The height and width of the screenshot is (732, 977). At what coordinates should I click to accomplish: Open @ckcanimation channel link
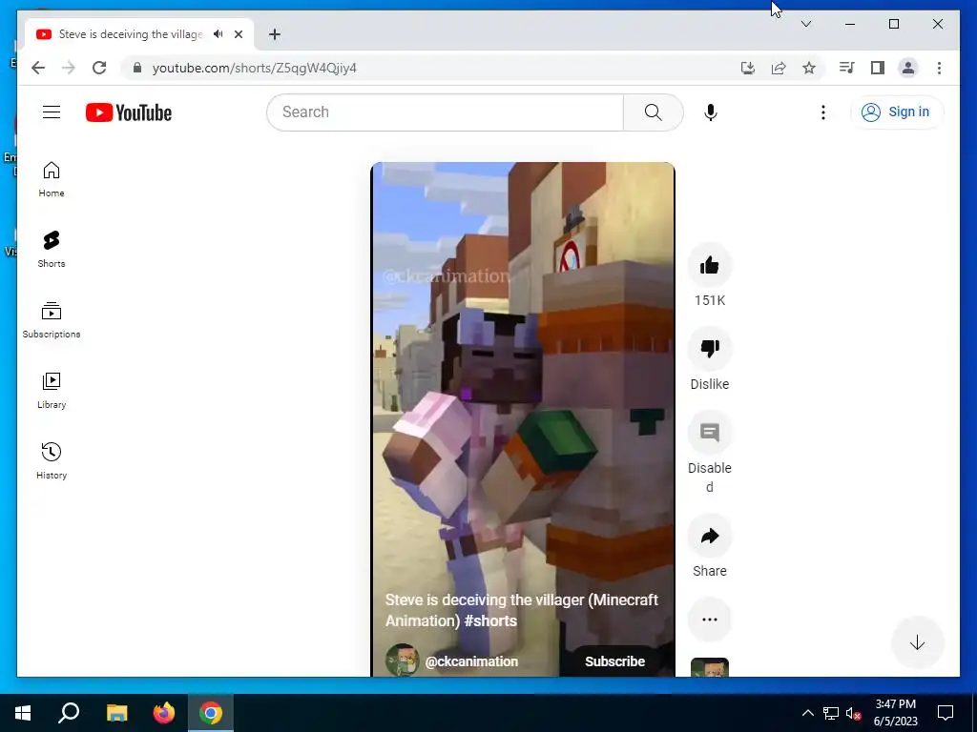tap(471, 661)
